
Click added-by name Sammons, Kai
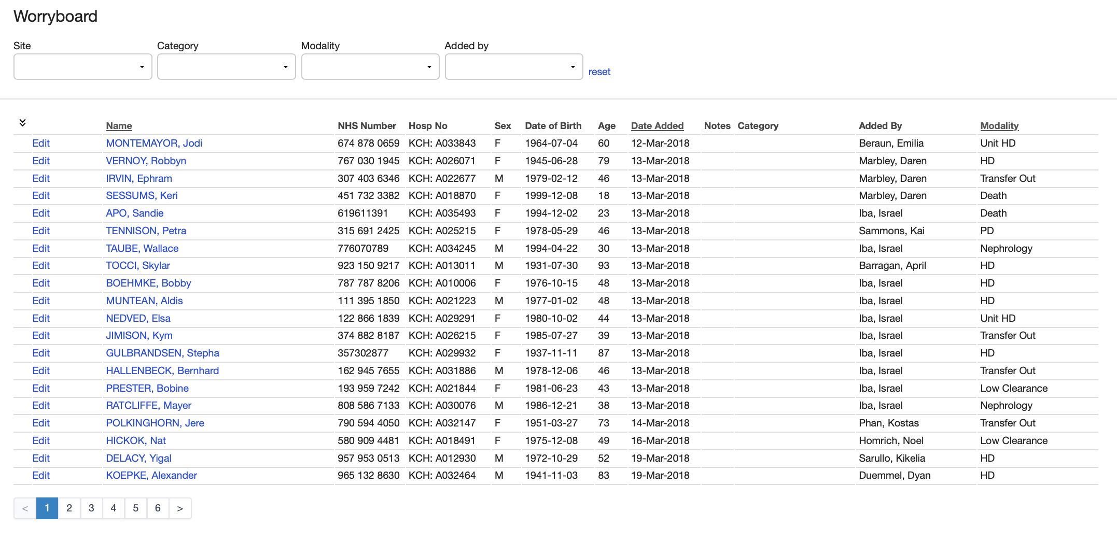pos(891,231)
